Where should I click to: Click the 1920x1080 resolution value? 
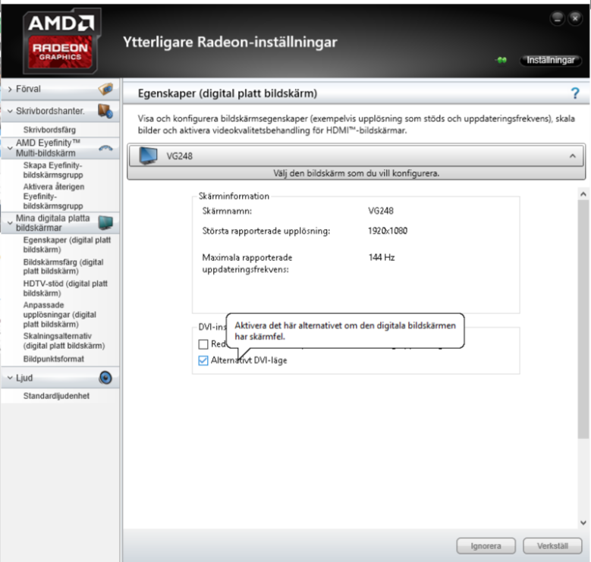(388, 231)
